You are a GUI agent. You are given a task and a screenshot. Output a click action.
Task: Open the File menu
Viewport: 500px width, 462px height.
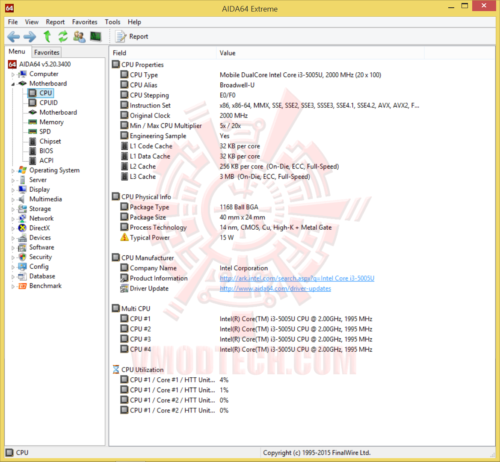(x=13, y=22)
